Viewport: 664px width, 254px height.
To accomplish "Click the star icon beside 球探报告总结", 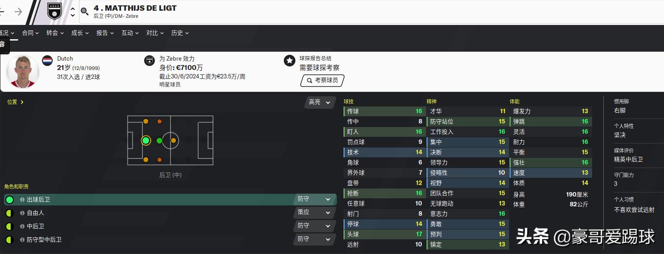I will [290, 61].
